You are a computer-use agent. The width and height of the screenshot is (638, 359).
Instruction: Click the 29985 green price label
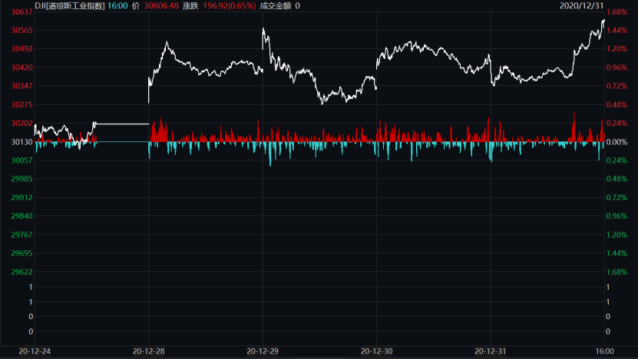point(22,179)
